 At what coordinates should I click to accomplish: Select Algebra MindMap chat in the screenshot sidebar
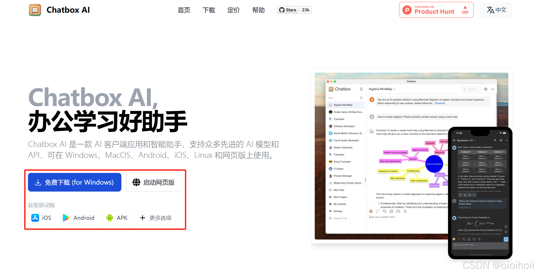[x=346, y=105]
